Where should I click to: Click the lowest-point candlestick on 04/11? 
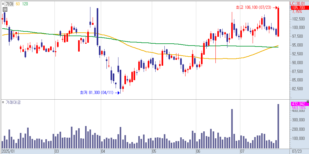(121, 81)
